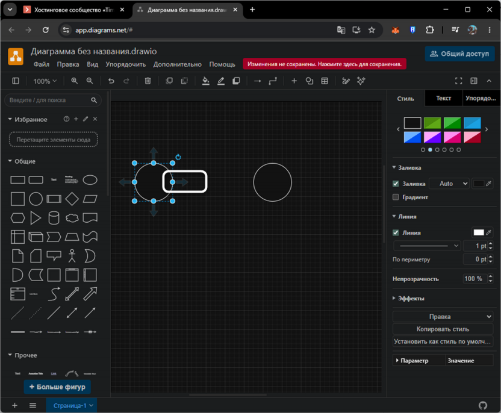The width and height of the screenshot is (501, 413).
Task: Open line color pencil tool
Action: [x=221, y=81]
